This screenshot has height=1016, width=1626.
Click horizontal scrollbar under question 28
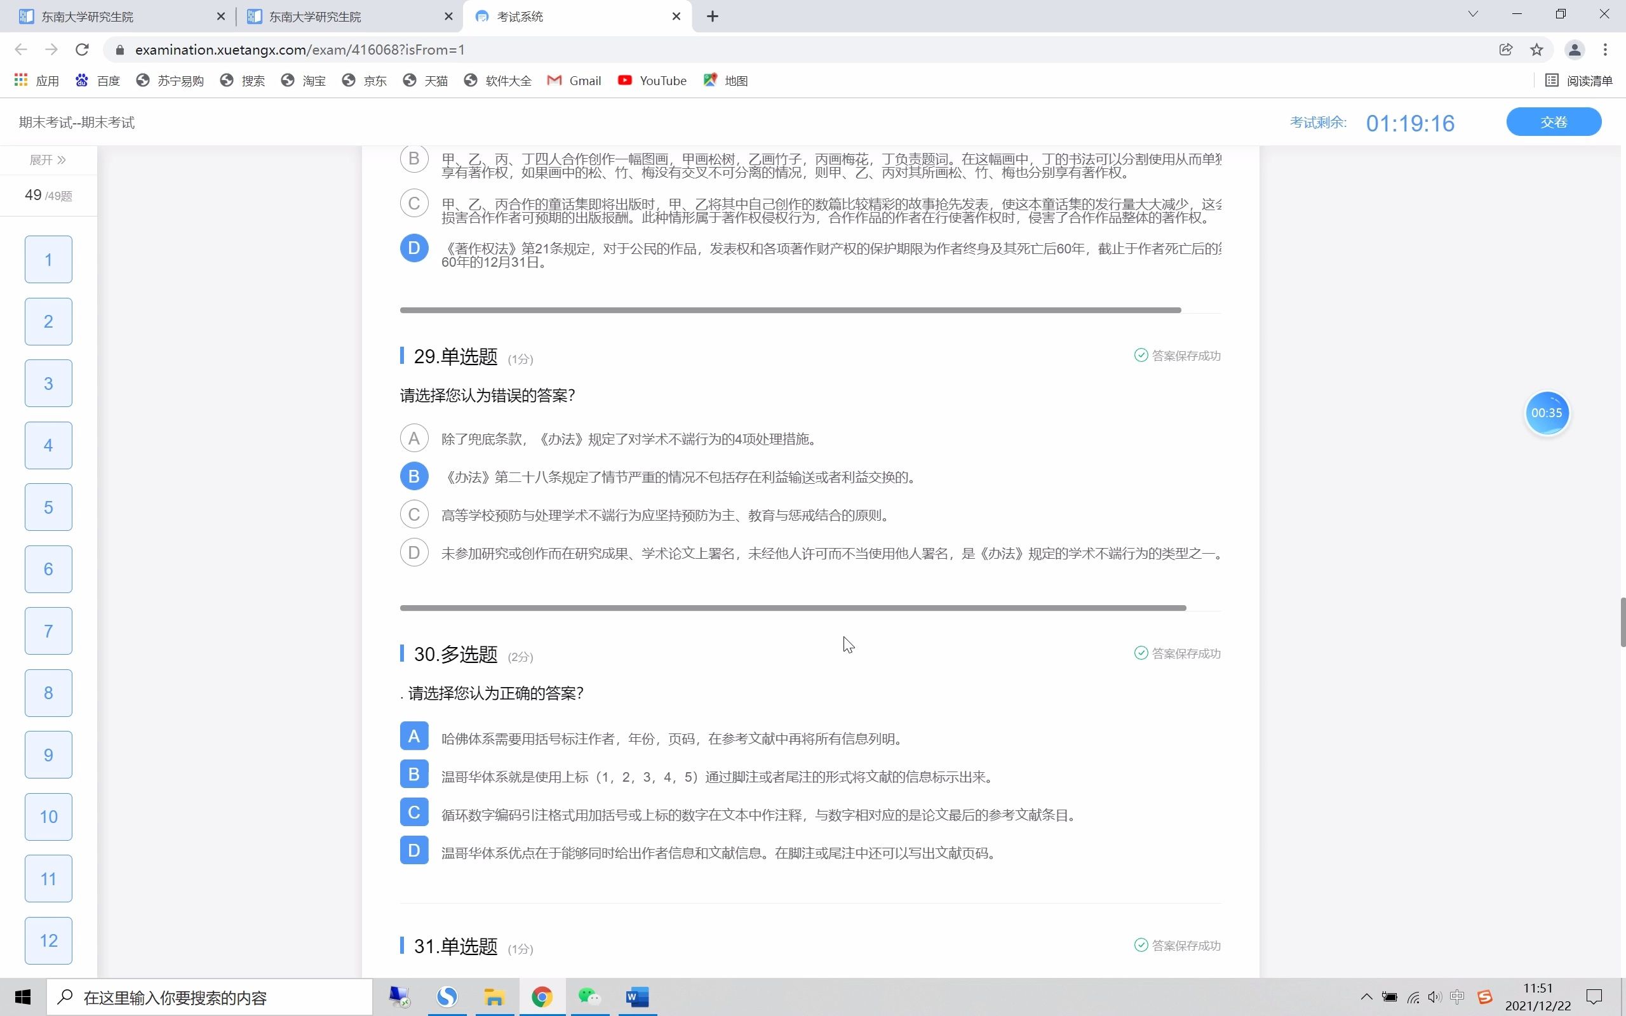click(790, 311)
